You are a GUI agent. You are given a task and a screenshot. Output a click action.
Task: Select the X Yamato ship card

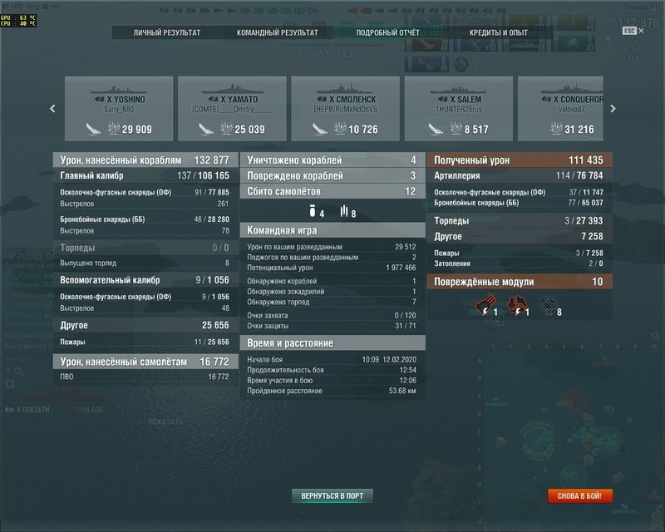coord(232,109)
